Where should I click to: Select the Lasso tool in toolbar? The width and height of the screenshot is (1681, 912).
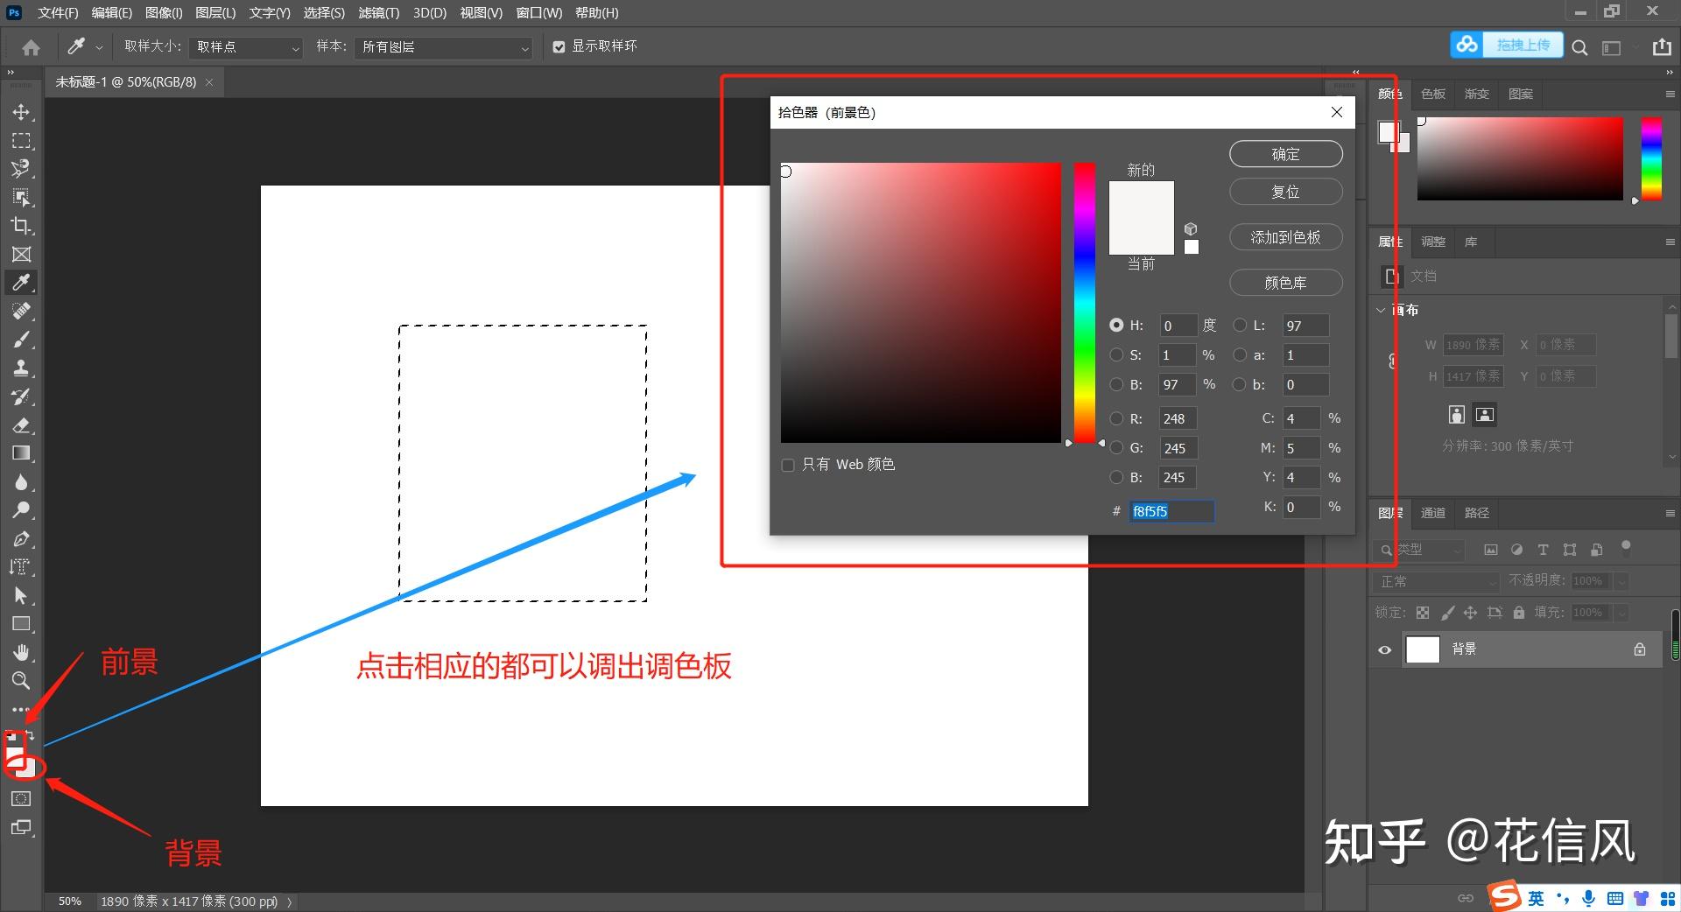tap(21, 168)
